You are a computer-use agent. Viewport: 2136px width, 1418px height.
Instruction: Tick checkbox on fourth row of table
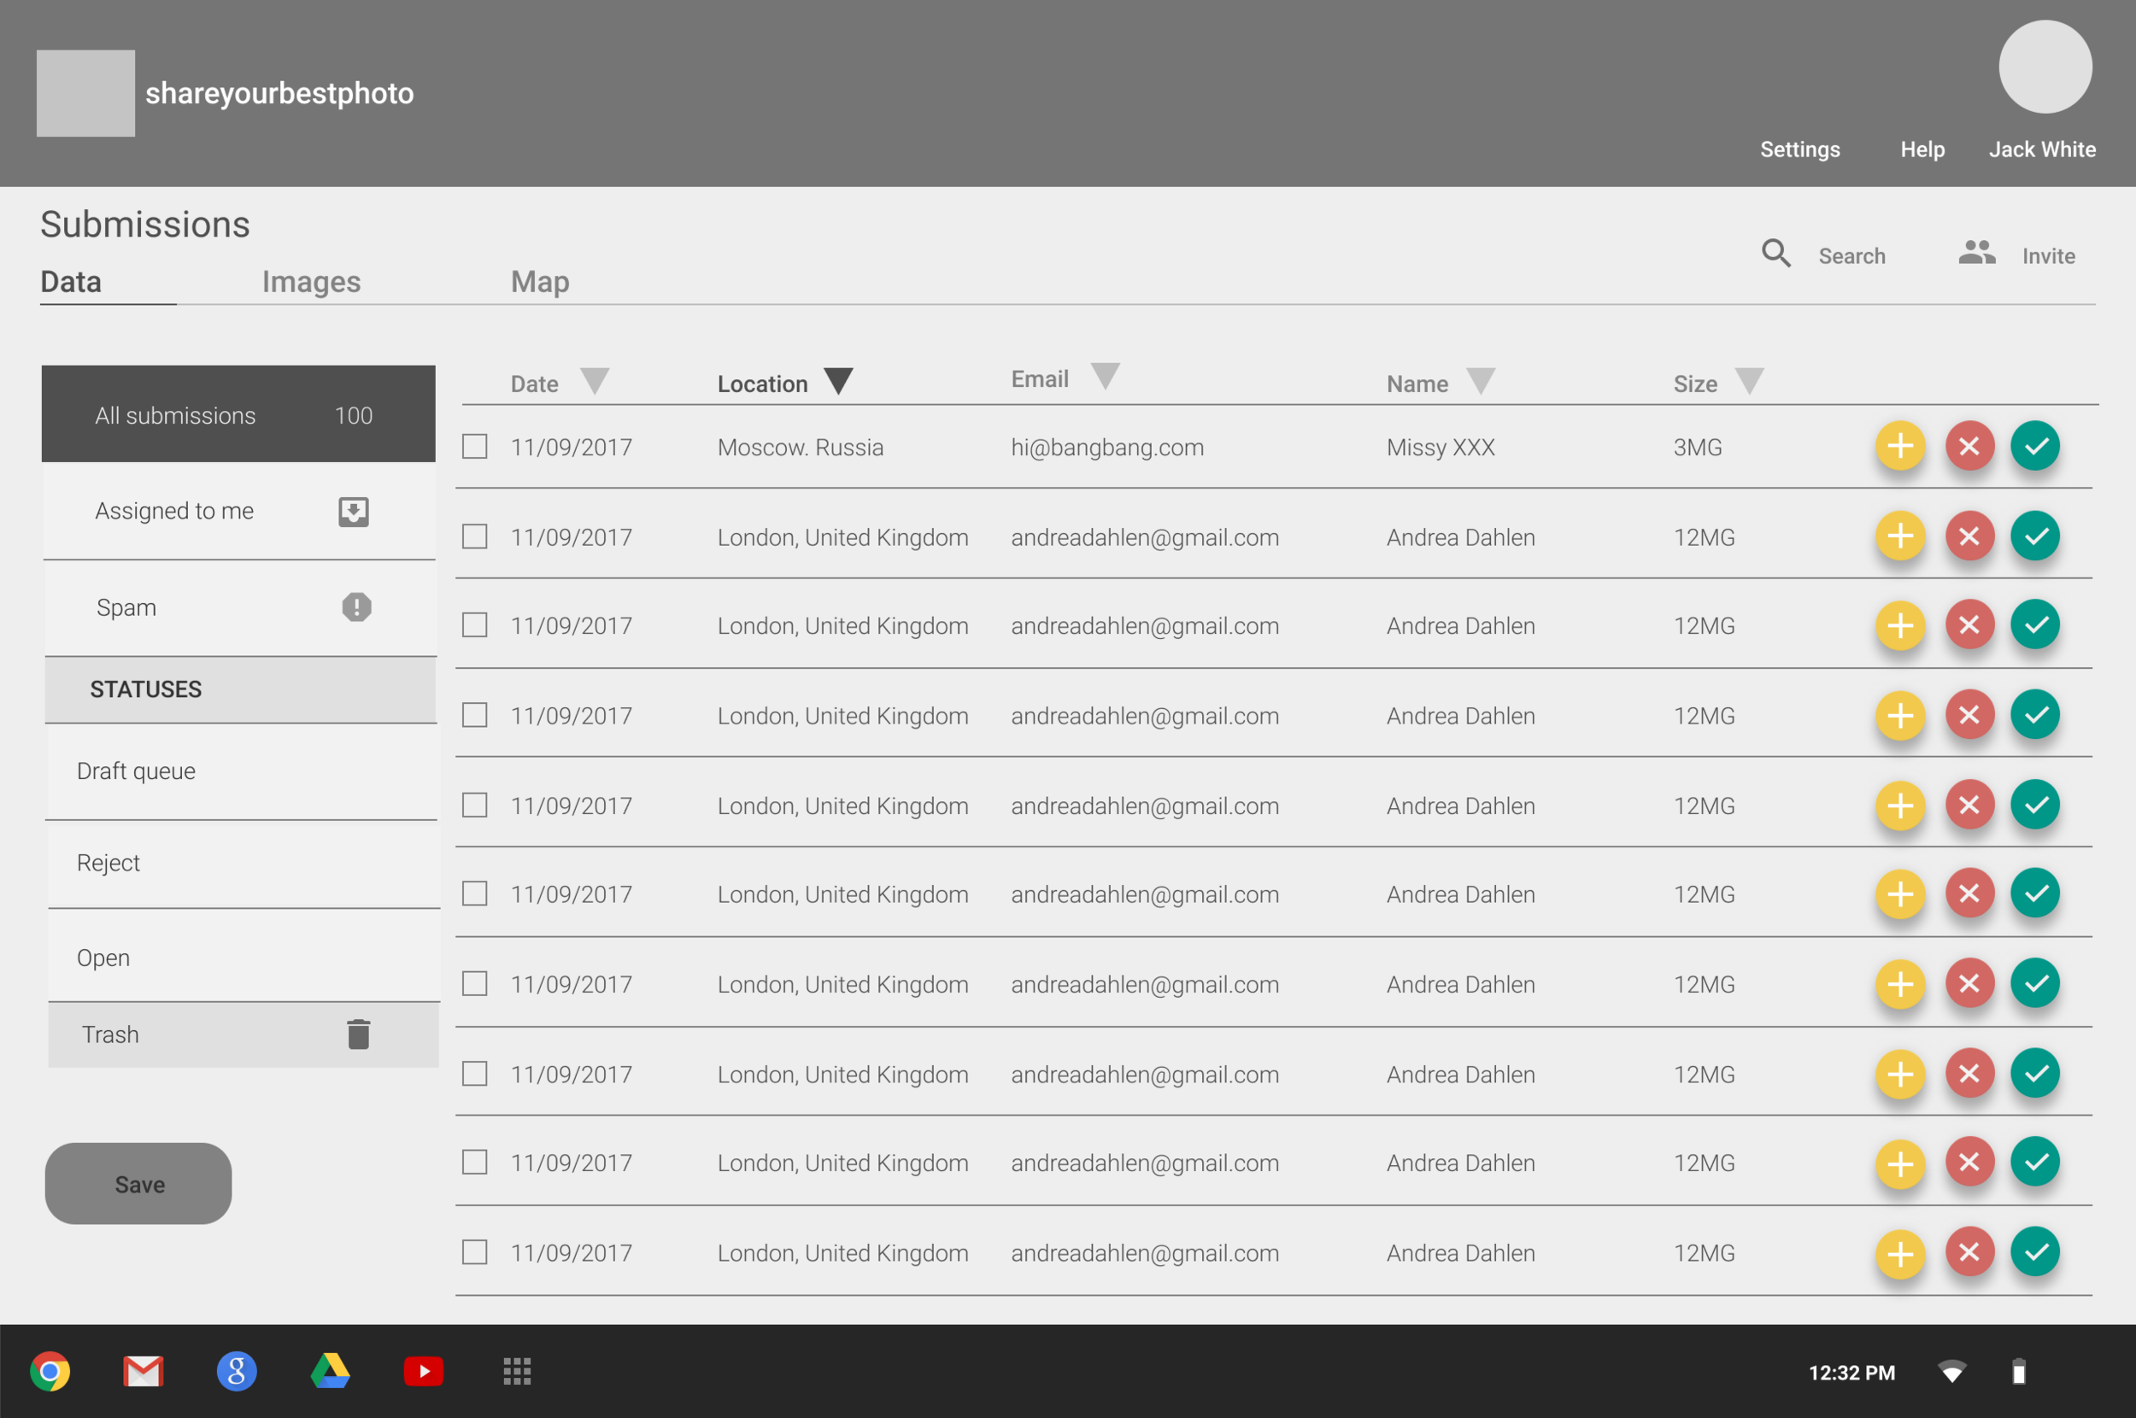tap(475, 715)
